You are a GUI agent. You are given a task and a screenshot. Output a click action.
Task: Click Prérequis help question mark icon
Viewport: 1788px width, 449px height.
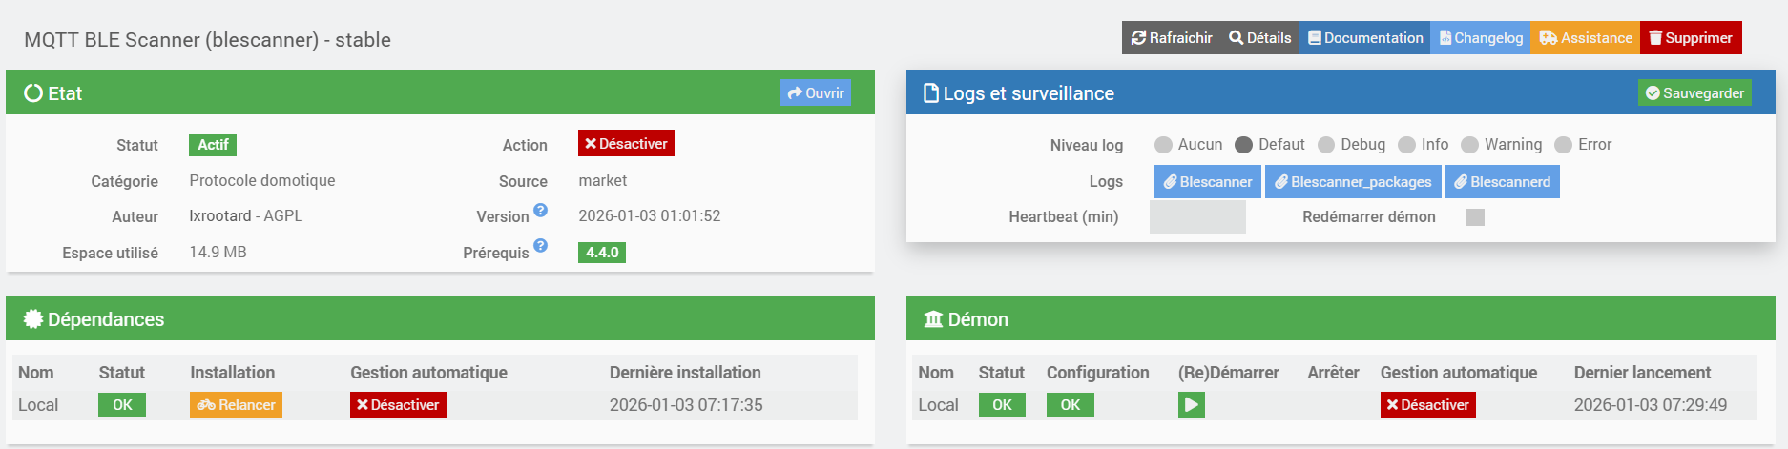point(540,246)
